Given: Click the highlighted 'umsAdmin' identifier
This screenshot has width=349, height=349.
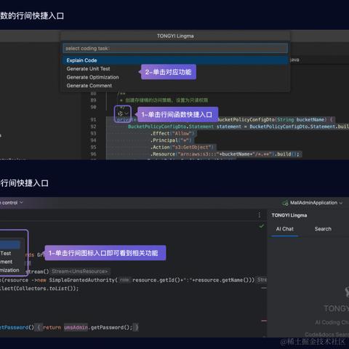Looking at the screenshot, I should click(x=76, y=327).
